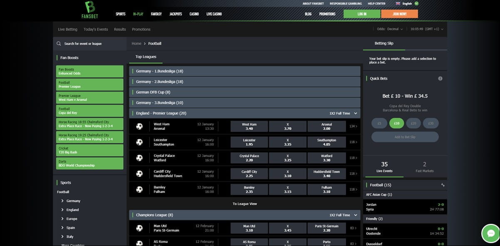The height and width of the screenshot is (246, 500).
Task: Open the To League View link
Action: (245, 204)
